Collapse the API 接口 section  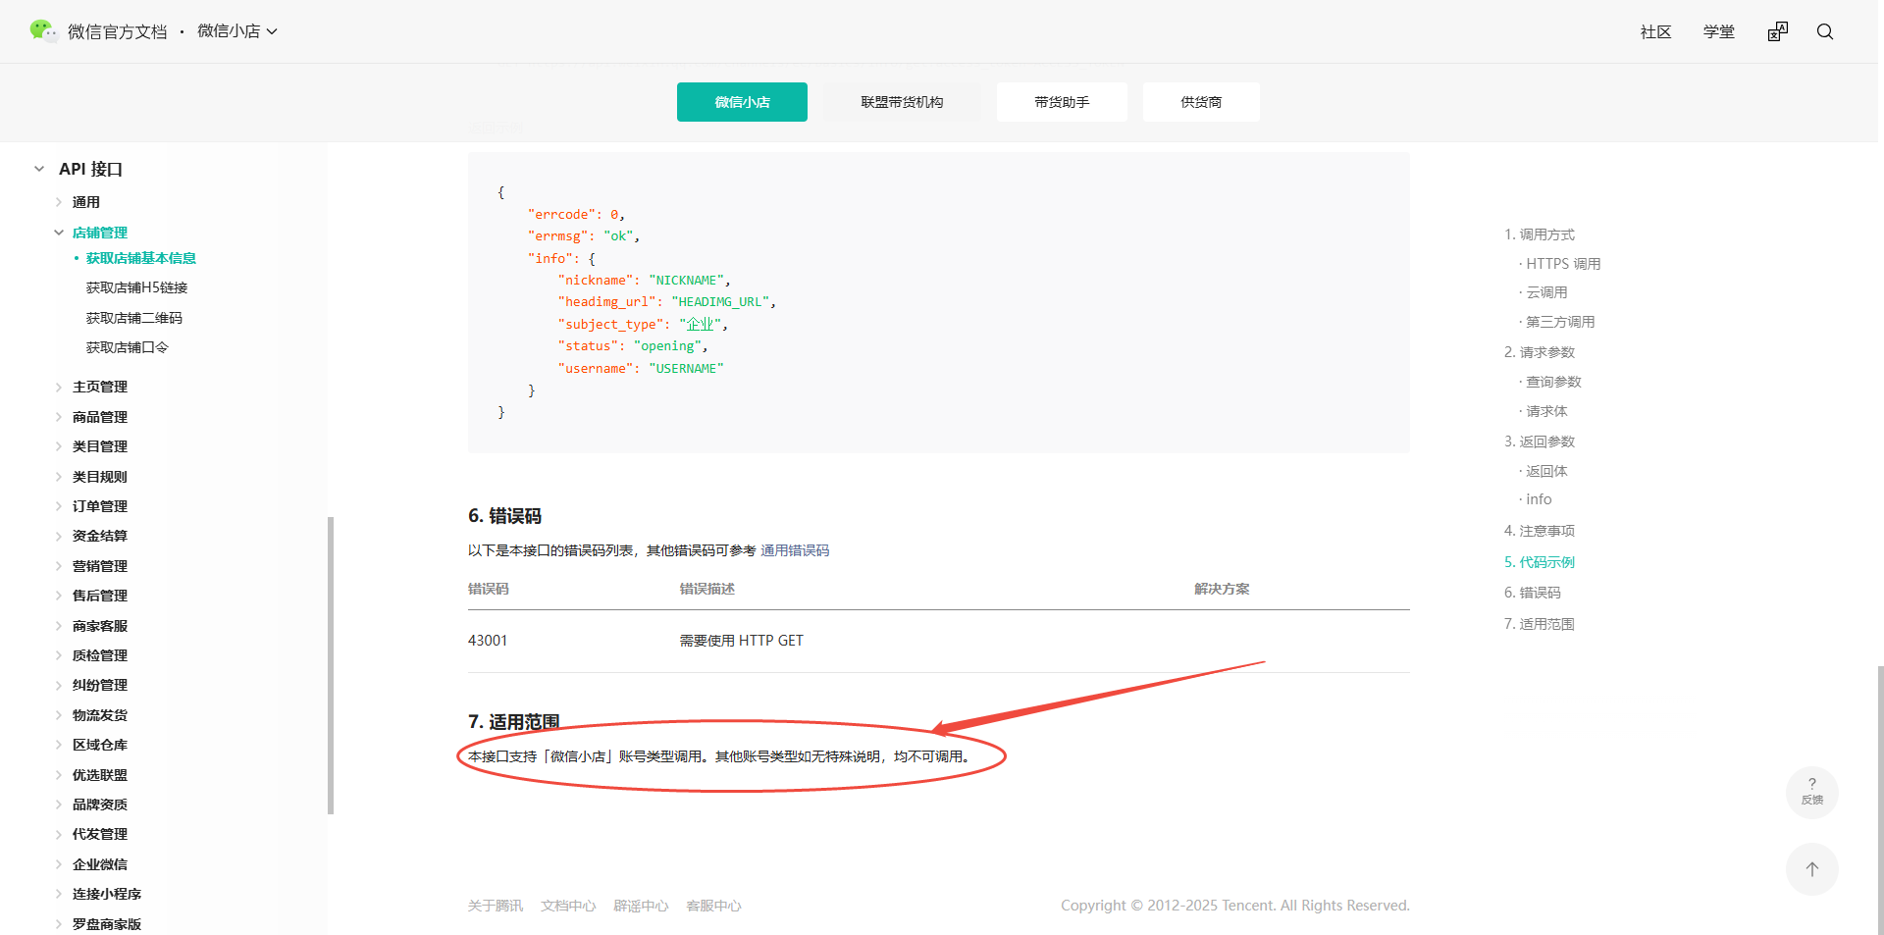click(39, 169)
